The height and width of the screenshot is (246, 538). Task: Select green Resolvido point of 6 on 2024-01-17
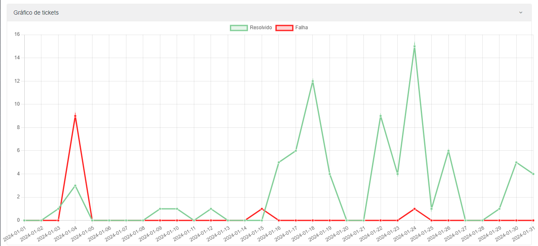click(x=296, y=150)
